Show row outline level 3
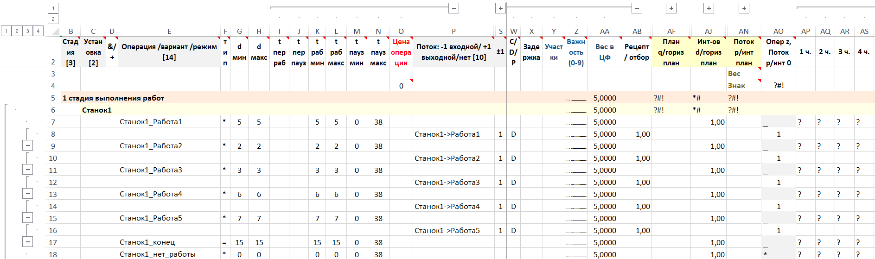Viewport: 875px width, 259px height. (27, 31)
